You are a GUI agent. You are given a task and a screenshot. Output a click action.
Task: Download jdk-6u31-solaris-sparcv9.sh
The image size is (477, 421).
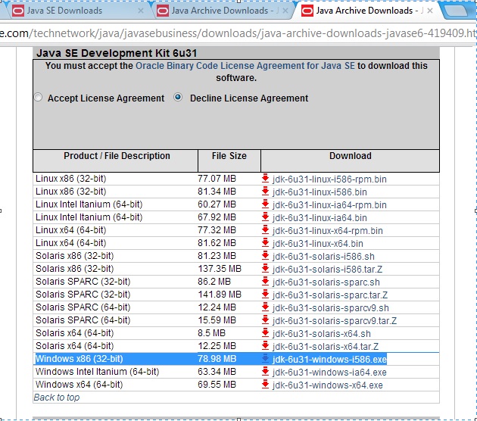(x=331, y=308)
